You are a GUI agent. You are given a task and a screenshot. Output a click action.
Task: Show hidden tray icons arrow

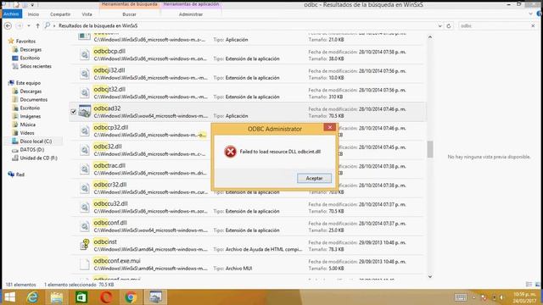(474, 297)
